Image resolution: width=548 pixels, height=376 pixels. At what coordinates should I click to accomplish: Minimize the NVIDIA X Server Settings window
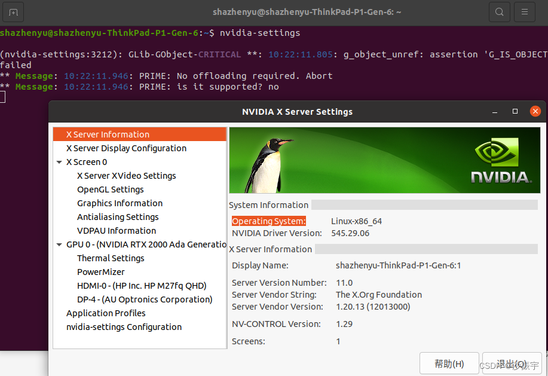(495, 112)
